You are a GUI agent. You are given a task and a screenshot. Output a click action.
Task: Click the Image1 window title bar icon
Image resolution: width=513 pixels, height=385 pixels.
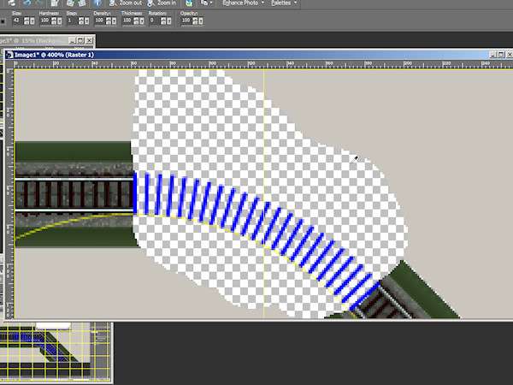(x=10, y=55)
